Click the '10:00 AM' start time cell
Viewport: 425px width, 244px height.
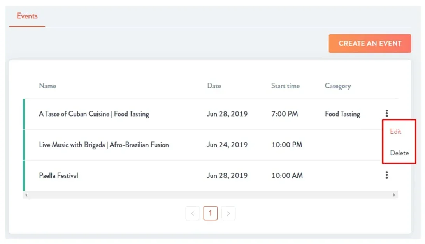(x=287, y=176)
